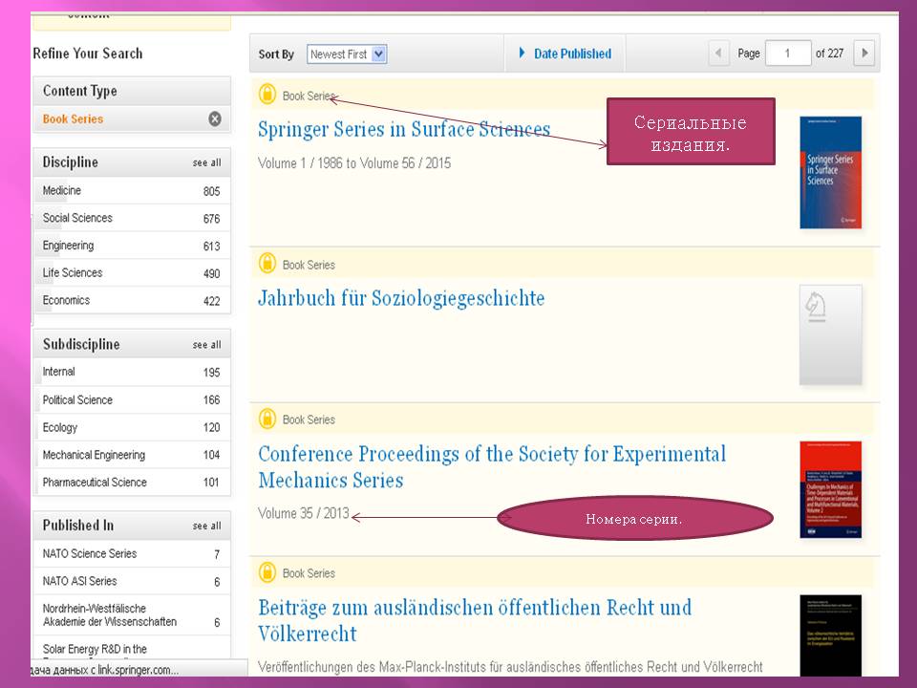Screen dimensions: 917x688
Task: See all Subdiscipline filter options
Action: pos(206,345)
